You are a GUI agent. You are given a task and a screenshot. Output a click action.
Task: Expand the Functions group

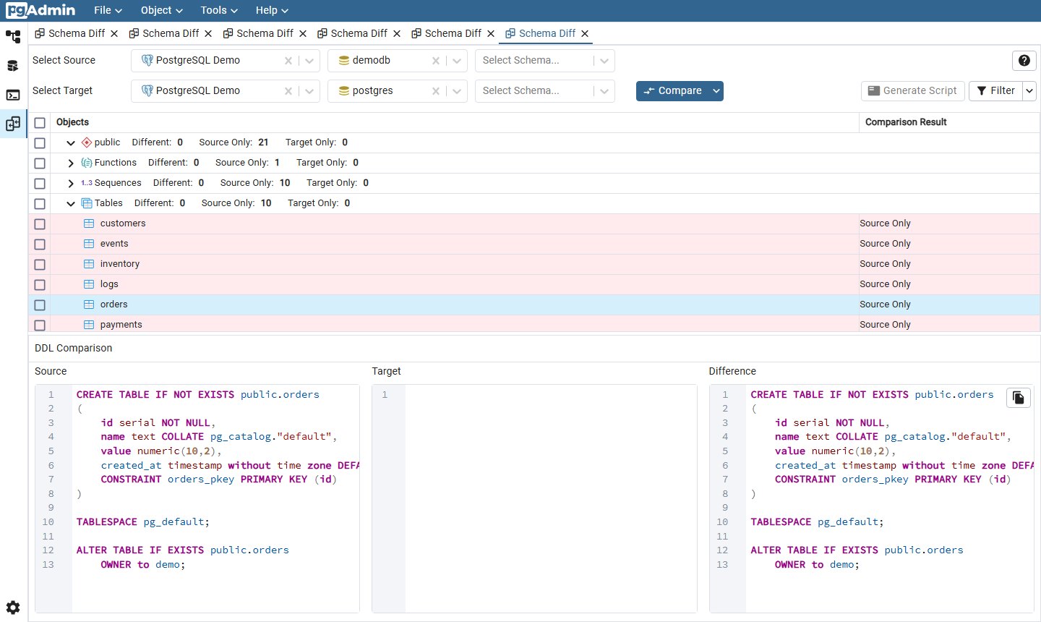(71, 163)
